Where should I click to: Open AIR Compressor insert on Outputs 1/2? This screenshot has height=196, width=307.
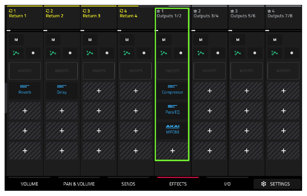click(x=173, y=91)
